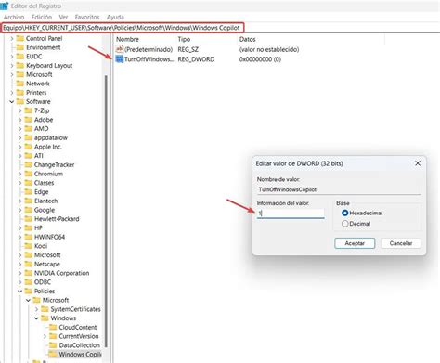
Task: Select the Elantech folder icon
Action: click(29, 201)
